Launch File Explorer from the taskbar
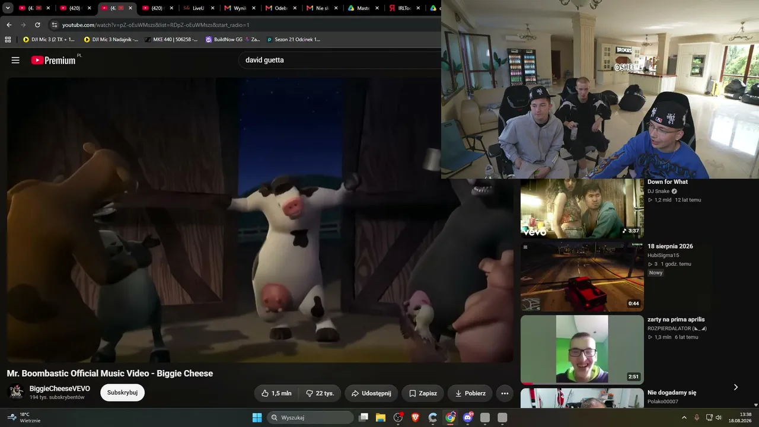 click(381, 418)
